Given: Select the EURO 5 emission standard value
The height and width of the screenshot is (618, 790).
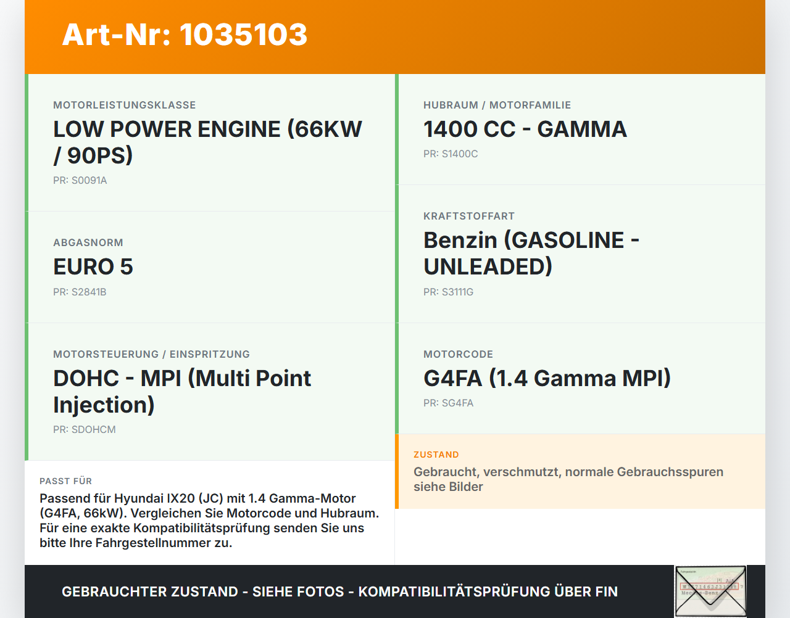Looking at the screenshot, I should tap(93, 266).
